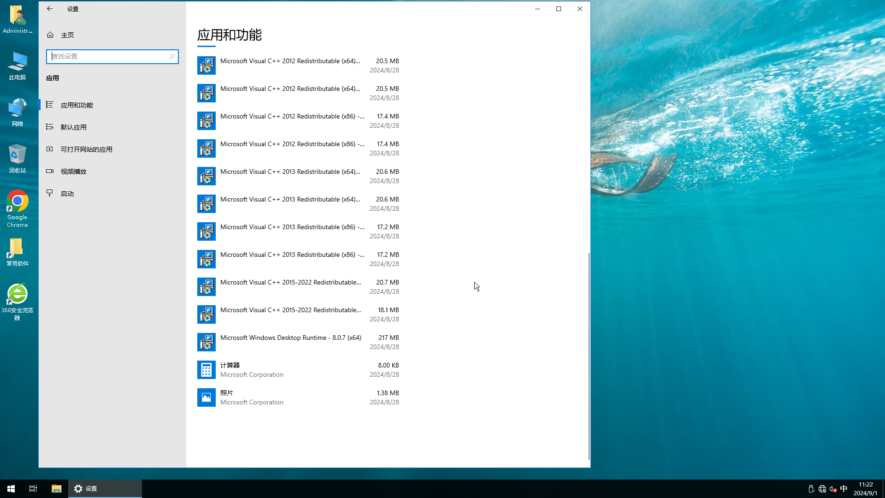Click the 计算器 app icon
Image resolution: width=885 pixels, height=498 pixels.
[x=206, y=370]
